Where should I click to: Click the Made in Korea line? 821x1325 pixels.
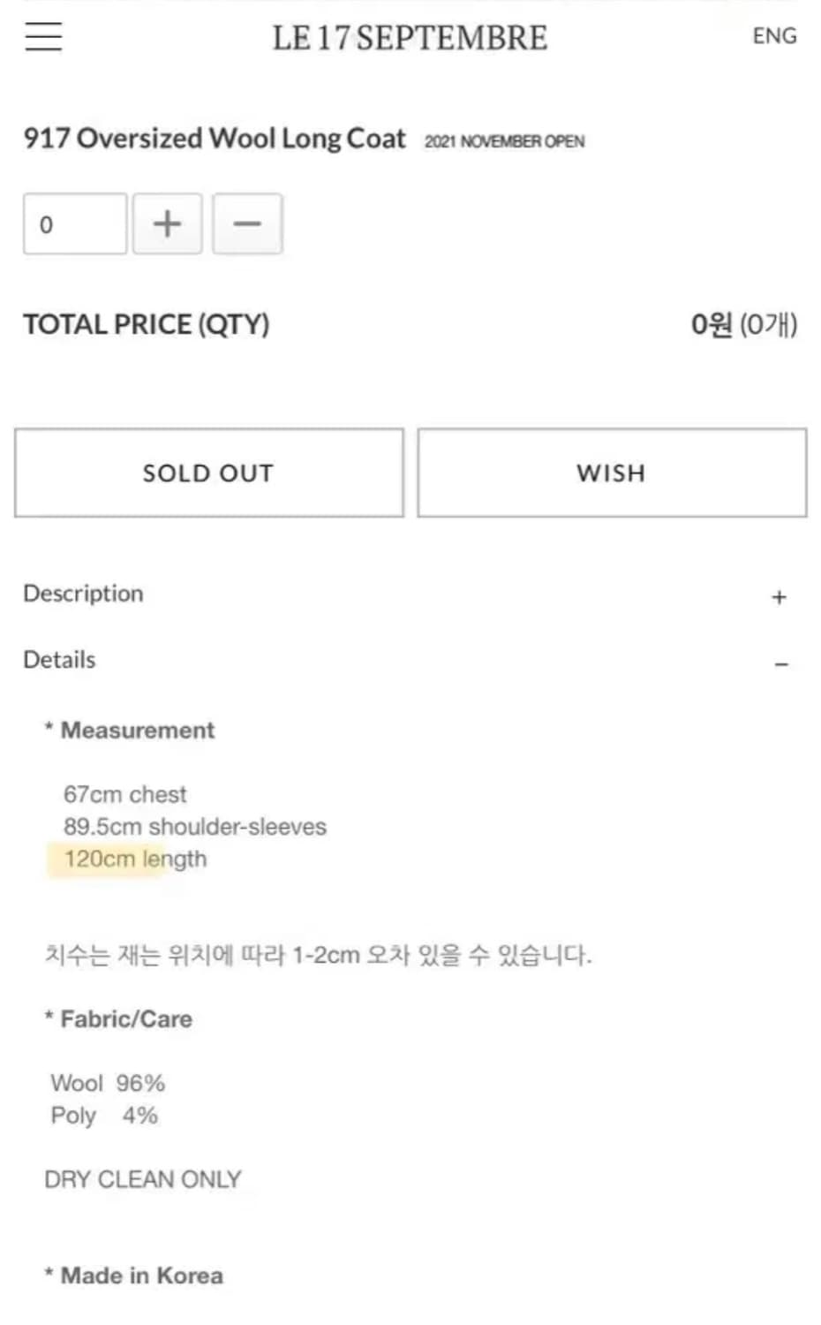point(141,1276)
